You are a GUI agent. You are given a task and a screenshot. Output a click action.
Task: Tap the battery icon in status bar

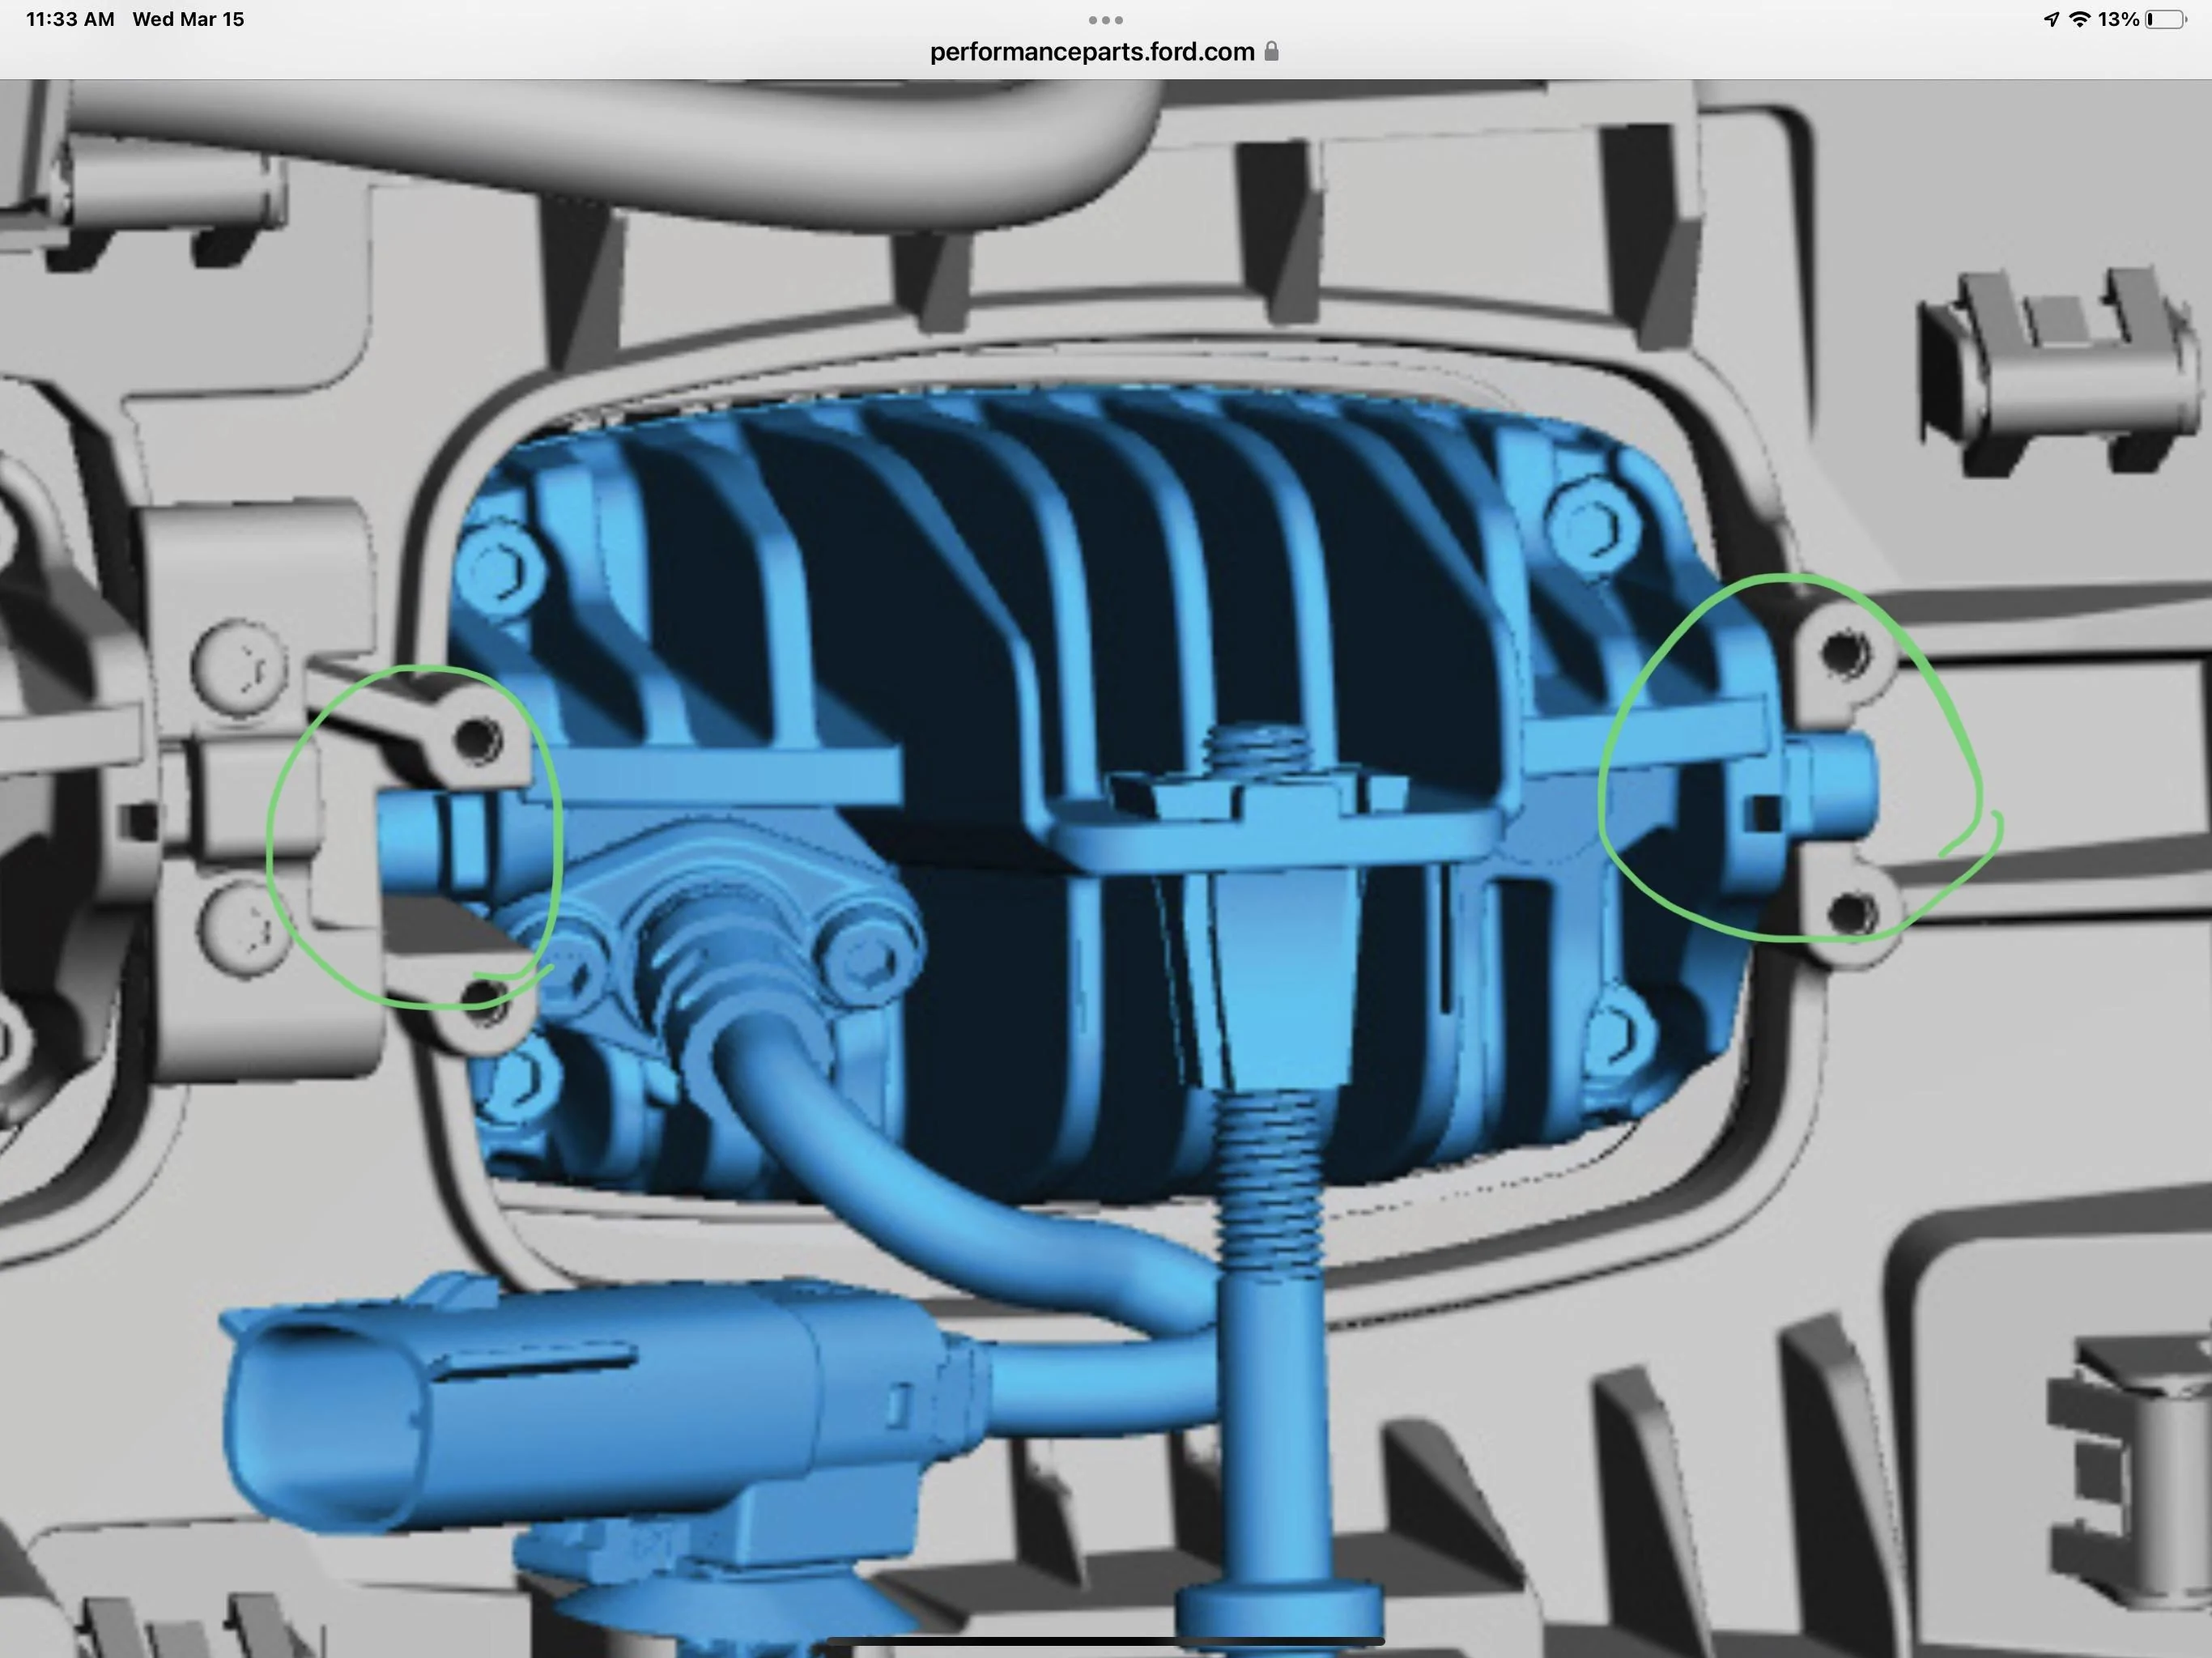pos(2166,19)
